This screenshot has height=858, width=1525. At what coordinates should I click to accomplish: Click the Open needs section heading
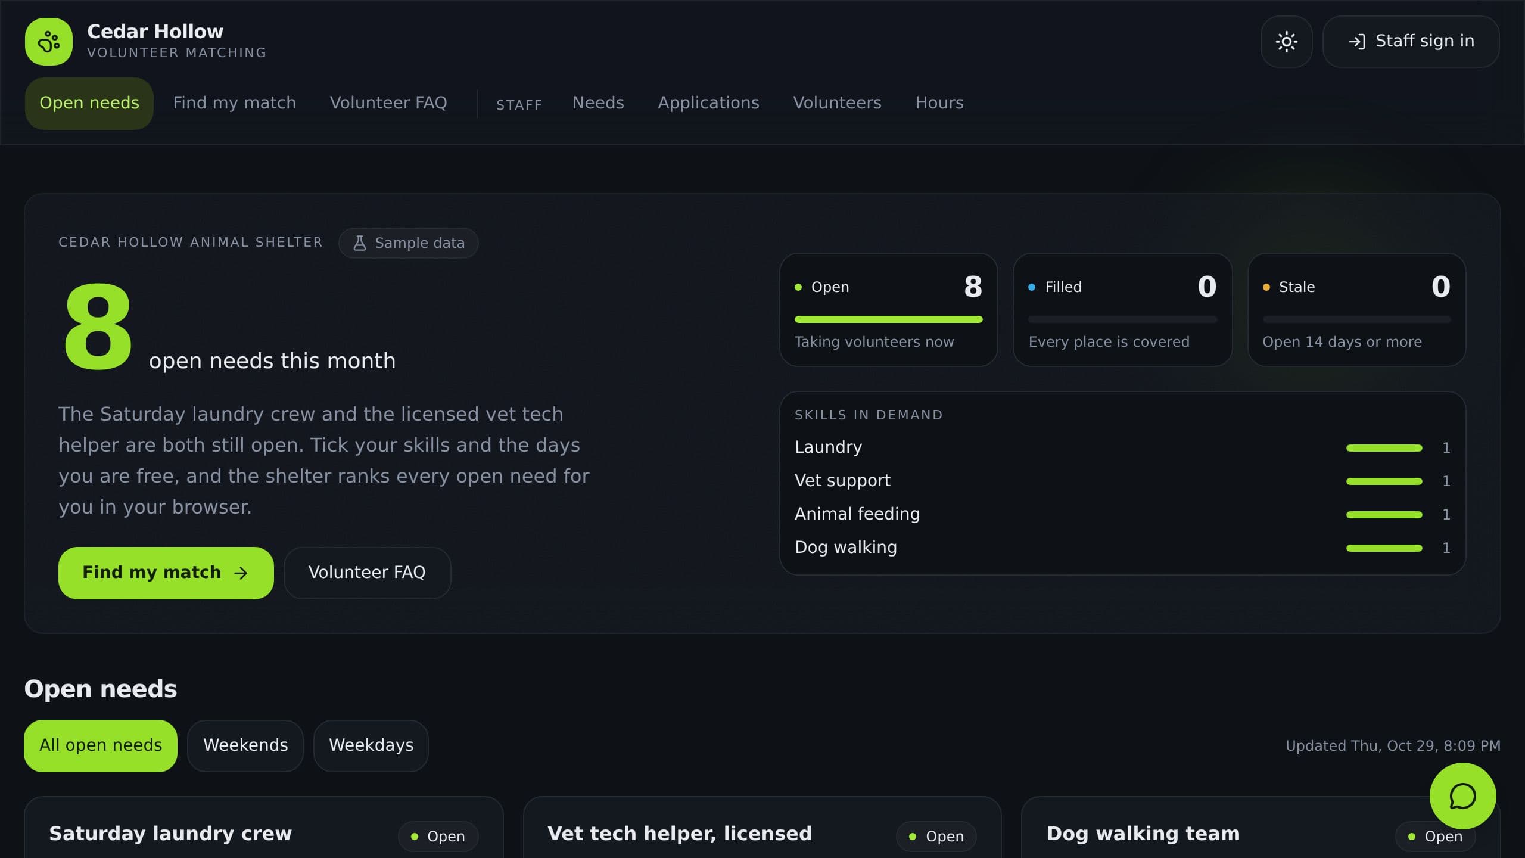coord(101,689)
